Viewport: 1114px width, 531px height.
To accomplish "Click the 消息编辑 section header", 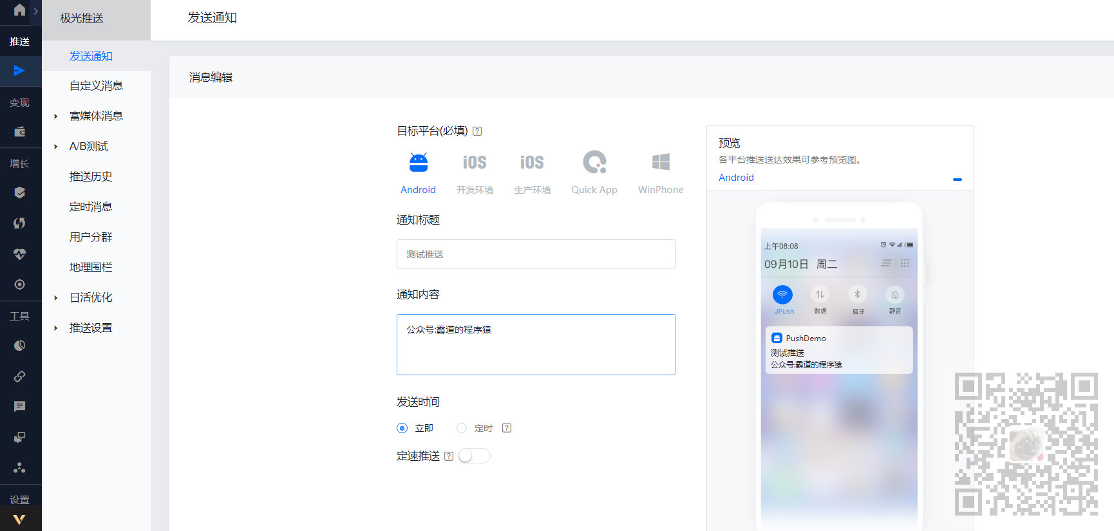I will pos(211,77).
